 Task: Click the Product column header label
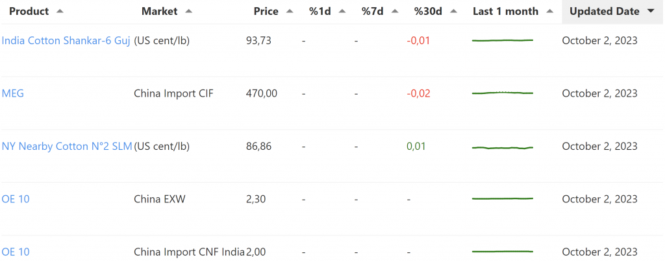[x=29, y=11]
